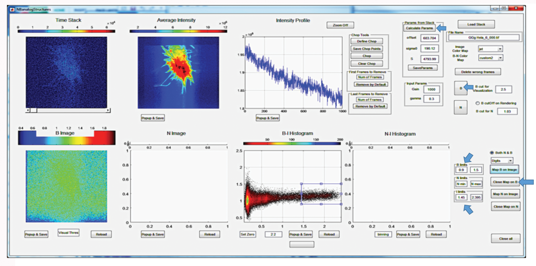Click Delete wrong frames button
Viewport: 536px width, 266px height.
pyautogui.click(x=478, y=72)
